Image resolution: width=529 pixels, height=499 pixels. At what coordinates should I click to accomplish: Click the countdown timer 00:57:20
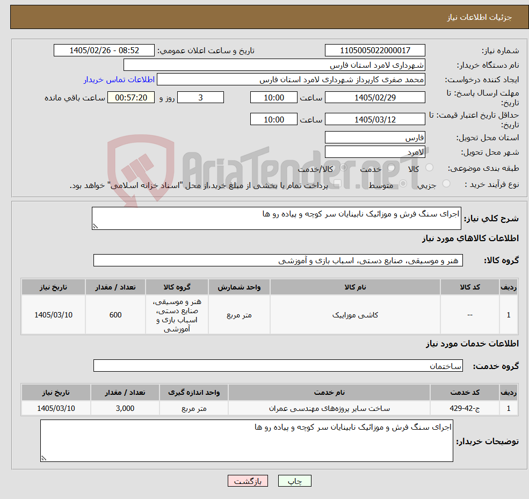coord(131,98)
